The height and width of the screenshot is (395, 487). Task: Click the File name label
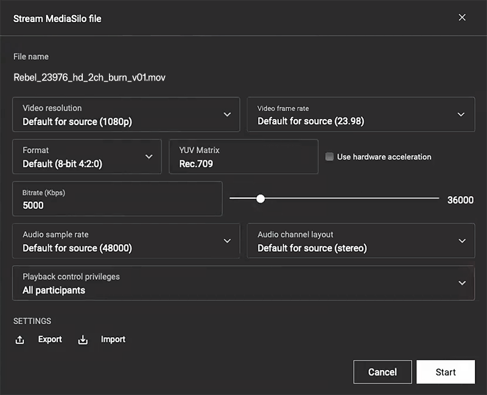[x=31, y=57]
